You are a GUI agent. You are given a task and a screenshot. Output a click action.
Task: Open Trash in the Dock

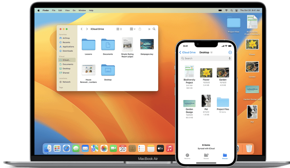tap(249, 148)
